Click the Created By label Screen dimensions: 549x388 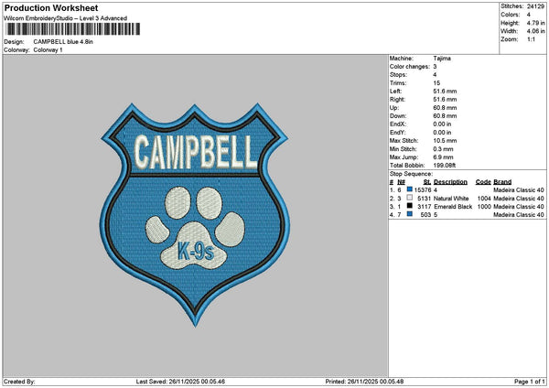point(19,382)
